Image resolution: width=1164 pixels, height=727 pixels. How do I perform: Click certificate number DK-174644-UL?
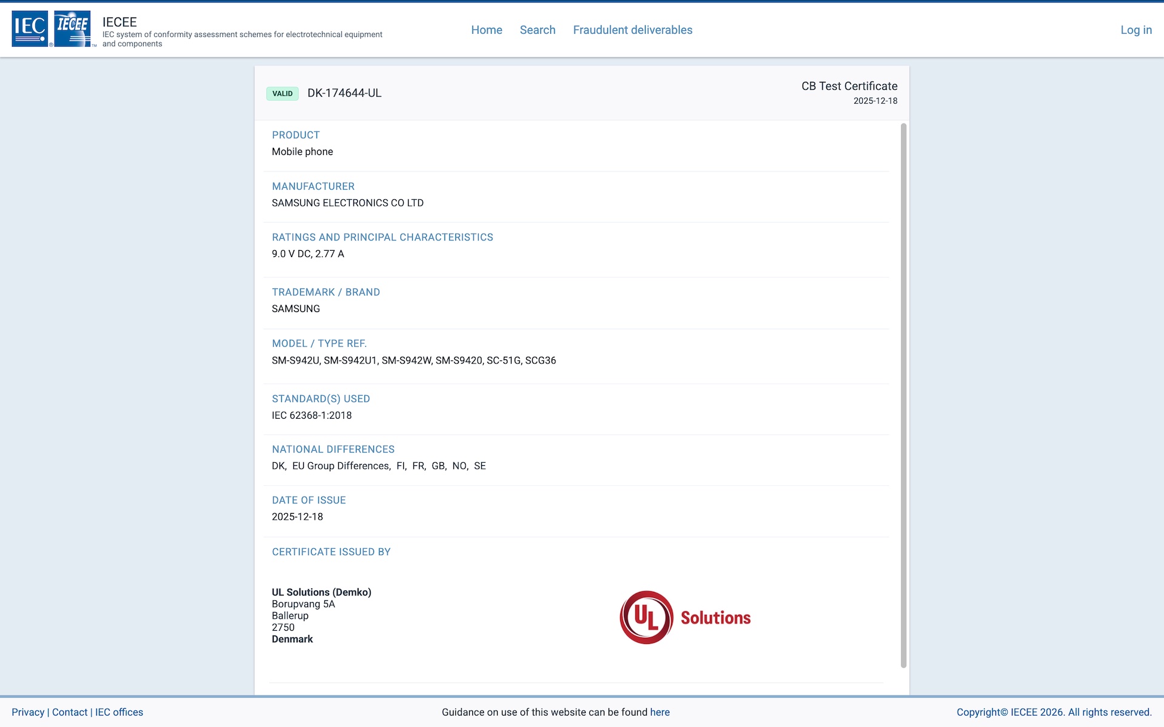[x=344, y=93]
